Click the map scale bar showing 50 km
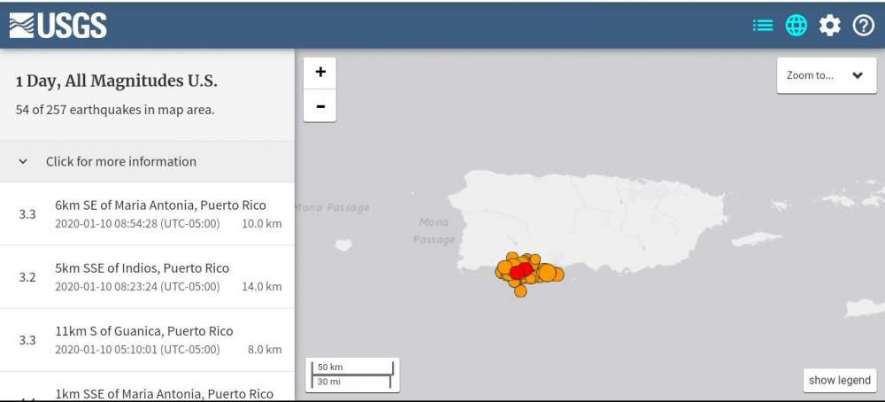This screenshot has width=885, height=402. click(x=352, y=375)
